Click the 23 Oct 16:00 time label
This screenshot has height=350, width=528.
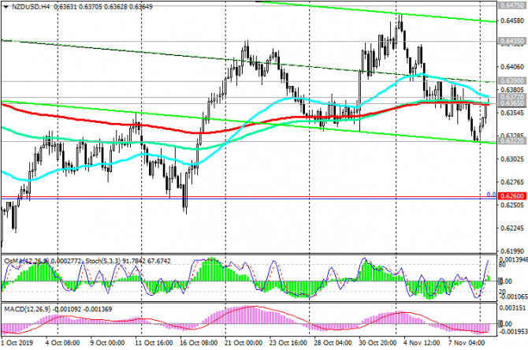288,343
